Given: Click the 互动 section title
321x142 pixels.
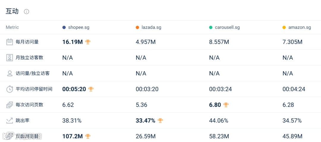Looking at the screenshot, I should tap(12, 11).
